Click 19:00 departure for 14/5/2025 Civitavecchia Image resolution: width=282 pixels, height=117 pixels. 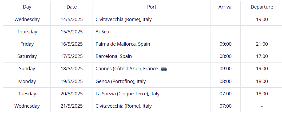tap(262, 19)
